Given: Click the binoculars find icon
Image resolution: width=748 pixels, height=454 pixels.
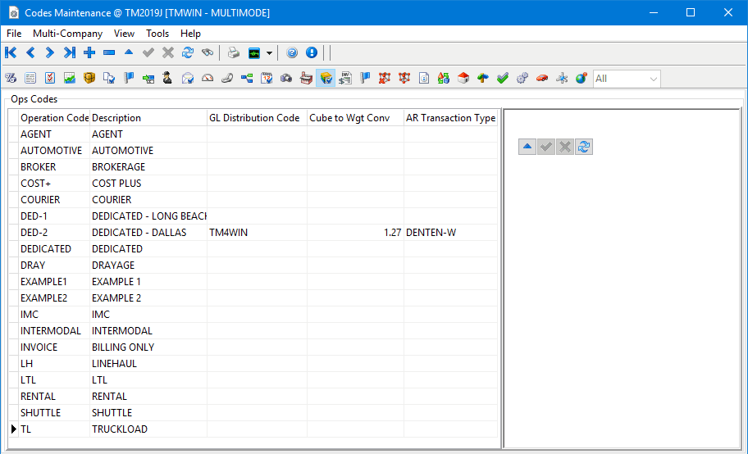Looking at the screenshot, I should pos(208,53).
